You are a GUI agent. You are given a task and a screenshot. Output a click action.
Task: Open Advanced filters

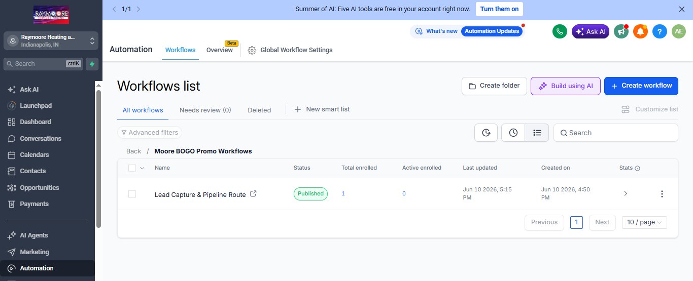(150, 133)
